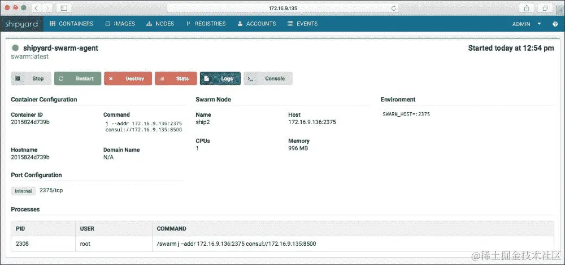Viewport: 565px width, 265px height.
Task: Click the shipyard-swarm-agent title
Action: coord(60,48)
